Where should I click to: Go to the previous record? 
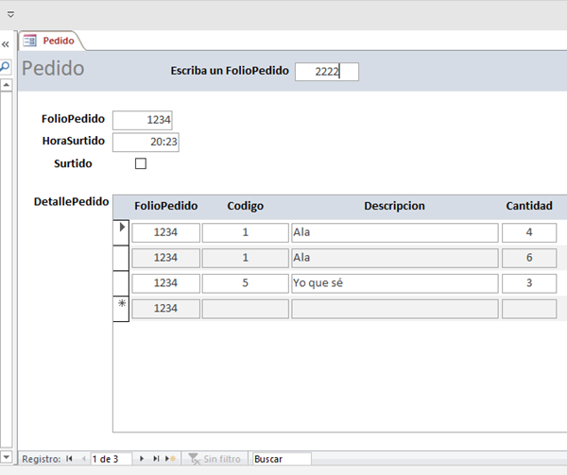(x=82, y=458)
